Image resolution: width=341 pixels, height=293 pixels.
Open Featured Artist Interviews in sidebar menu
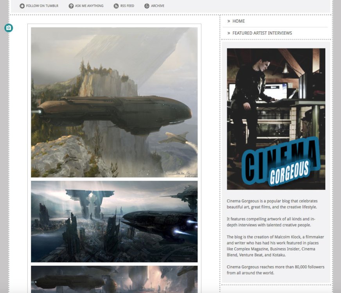click(x=262, y=33)
